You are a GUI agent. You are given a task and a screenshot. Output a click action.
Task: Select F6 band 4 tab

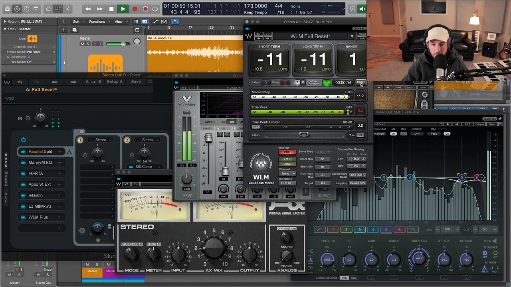click(373, 230)
